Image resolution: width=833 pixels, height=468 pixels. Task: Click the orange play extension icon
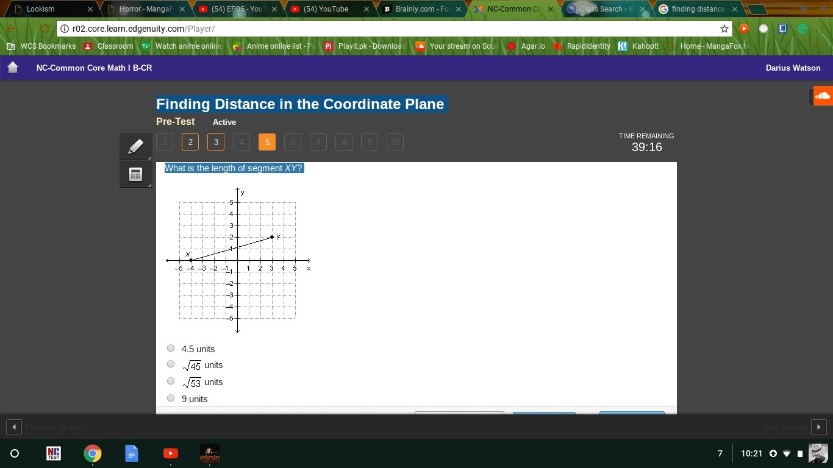(x=743, y=29)
